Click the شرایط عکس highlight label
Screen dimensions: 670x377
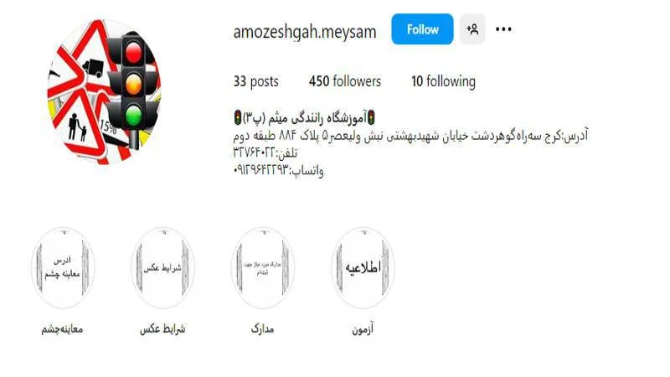point(162,329)
